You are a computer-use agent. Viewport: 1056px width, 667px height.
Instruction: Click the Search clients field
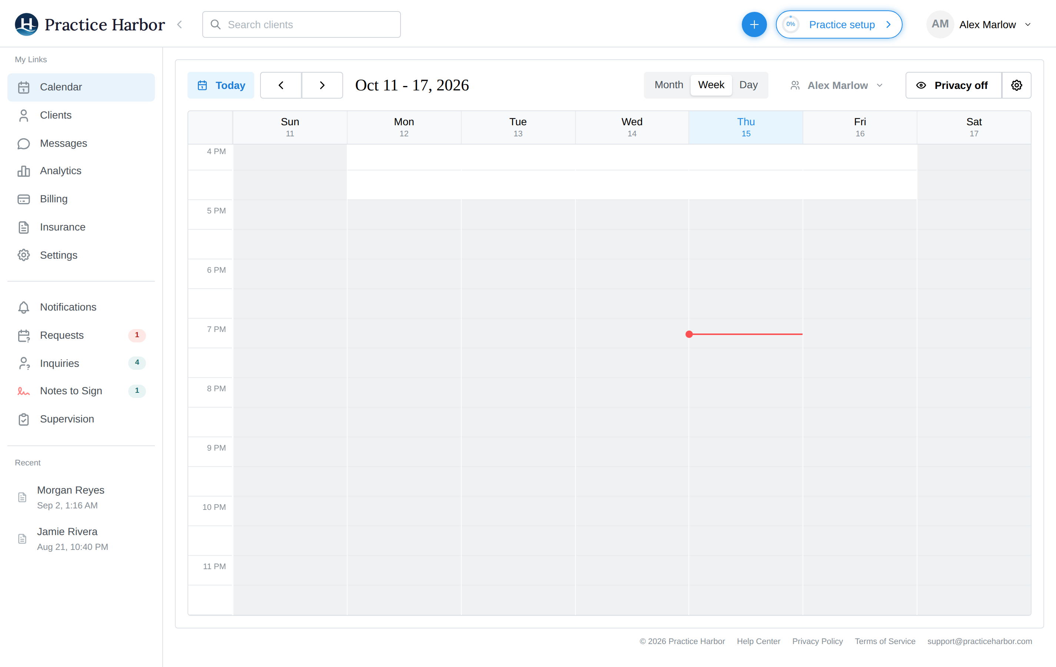pos(301,24)
